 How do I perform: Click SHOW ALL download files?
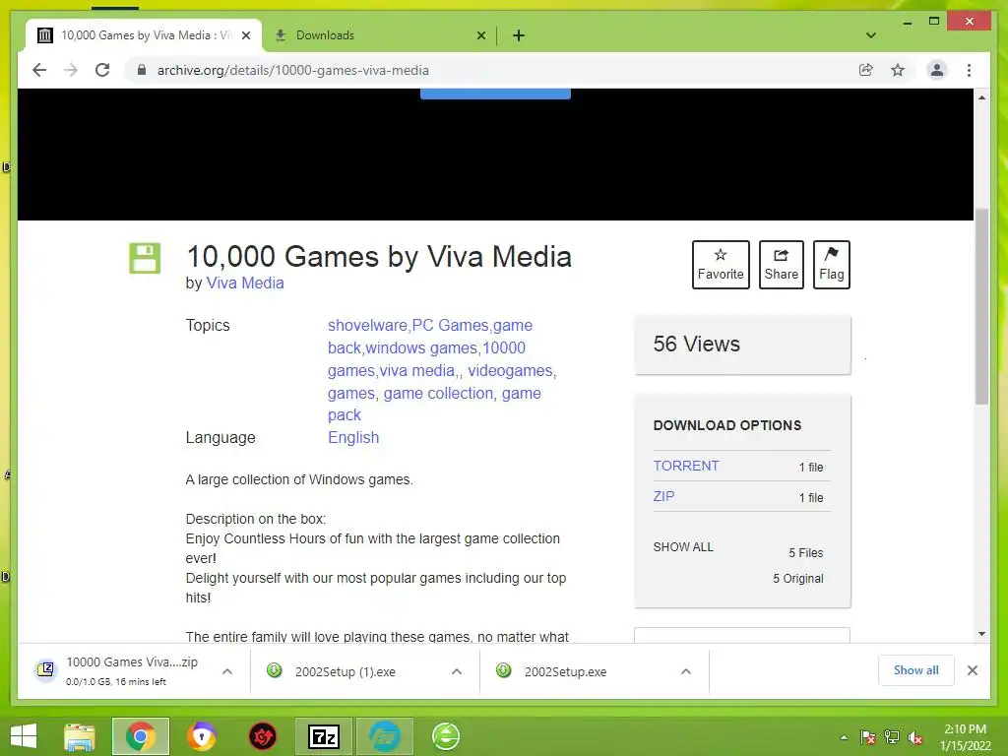coord(683,547)
